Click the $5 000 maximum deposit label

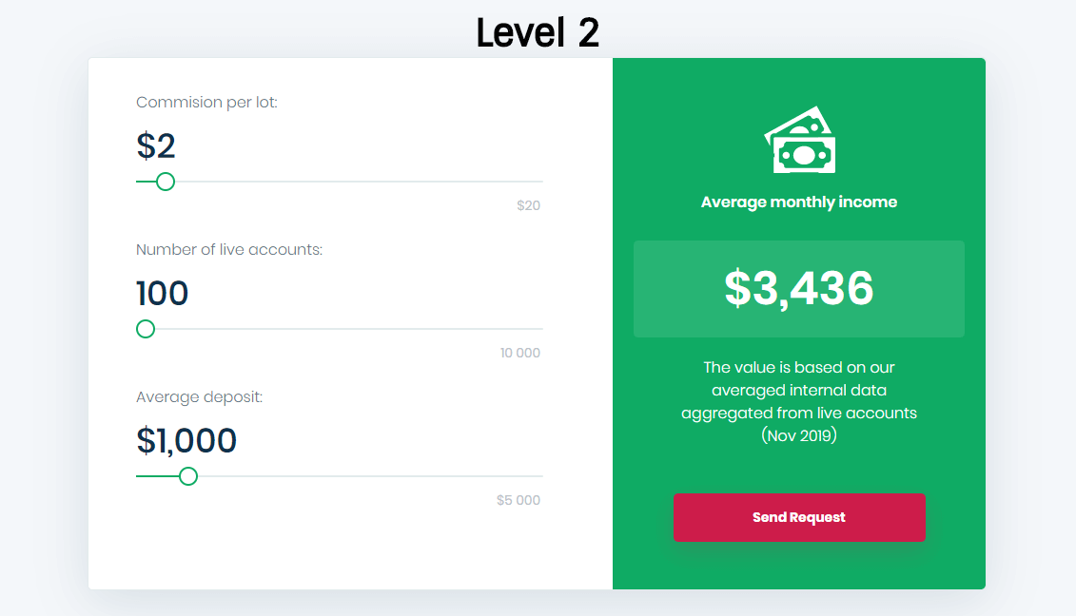click(x=518, y=500)
